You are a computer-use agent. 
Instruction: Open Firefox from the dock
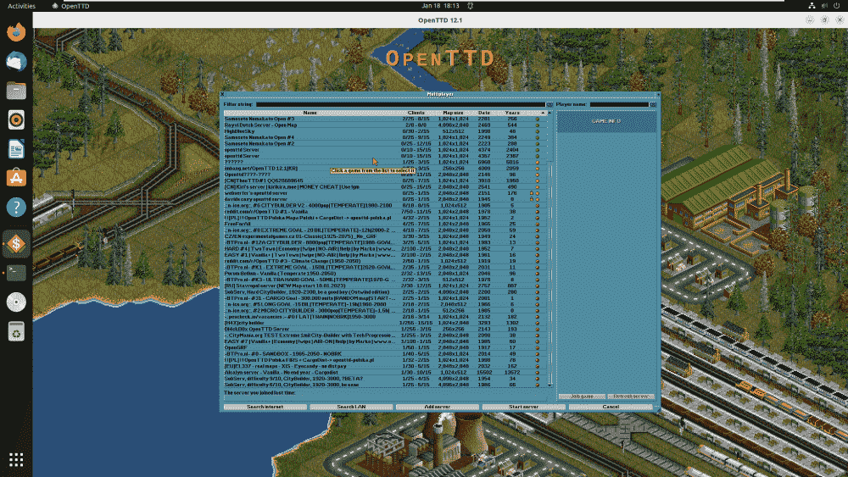coord(16,32)
